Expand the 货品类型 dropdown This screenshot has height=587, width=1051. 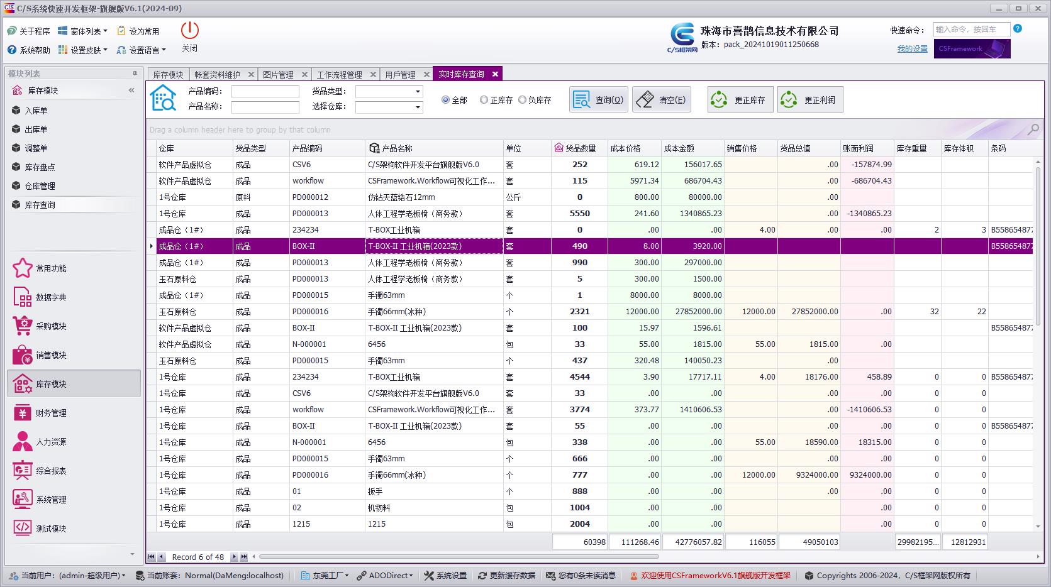(x=417, y=92)
